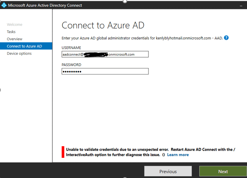Click the PASSWORD label text

tap(71, 64)
